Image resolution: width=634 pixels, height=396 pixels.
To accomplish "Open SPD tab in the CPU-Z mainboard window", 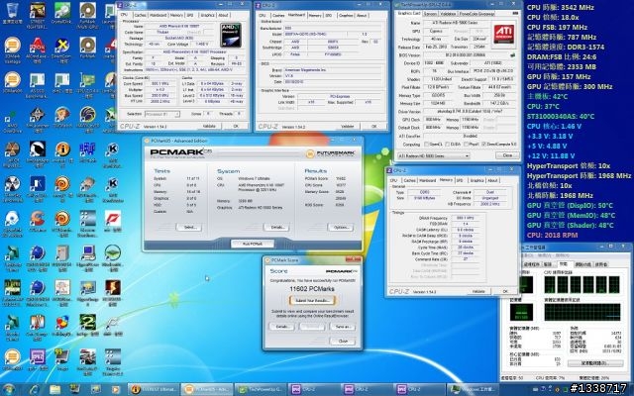I will click(x=329, y=16).
